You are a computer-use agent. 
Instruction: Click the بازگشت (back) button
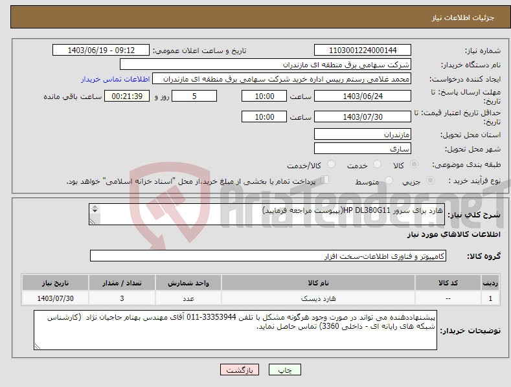click(240, 370)
